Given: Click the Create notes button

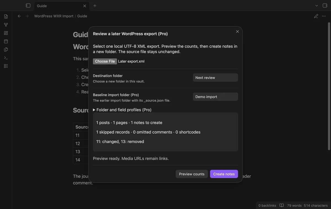Looking at the screenshot, I should (224, 174).
